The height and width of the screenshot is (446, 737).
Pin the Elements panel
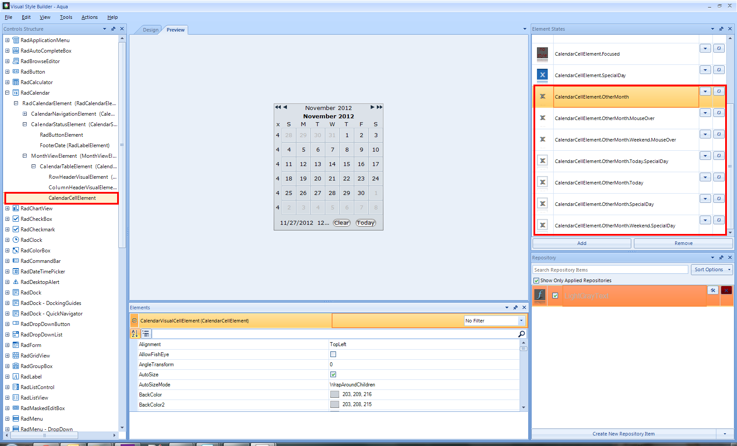515,308
